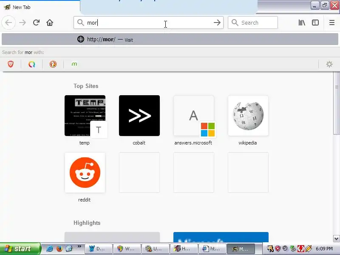Launch the third quick launch icon
340x255 pixels.
(x=69, y=249)
